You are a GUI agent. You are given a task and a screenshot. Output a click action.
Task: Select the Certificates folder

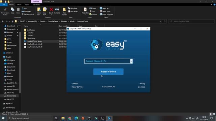(x=31, y=30)
